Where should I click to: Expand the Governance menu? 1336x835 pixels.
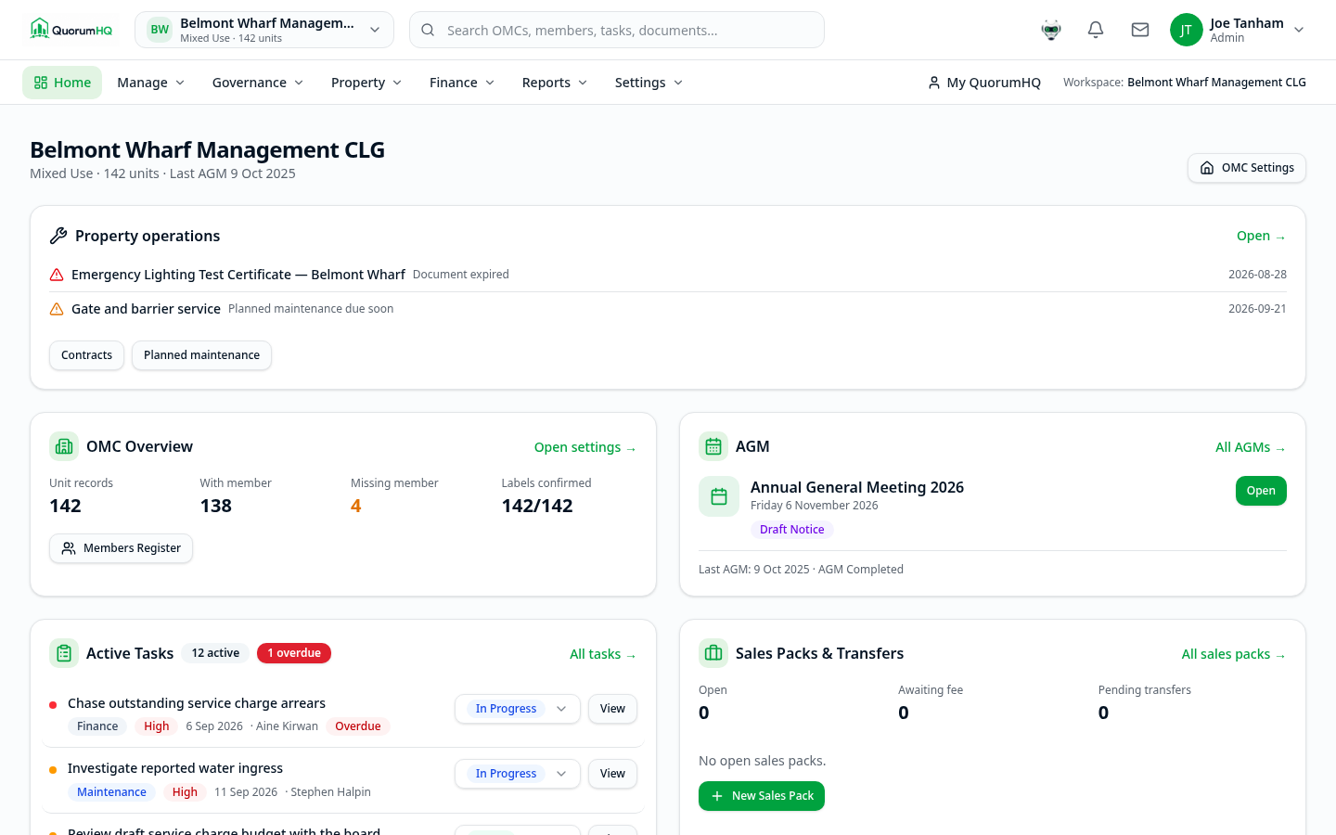(258, 83)
